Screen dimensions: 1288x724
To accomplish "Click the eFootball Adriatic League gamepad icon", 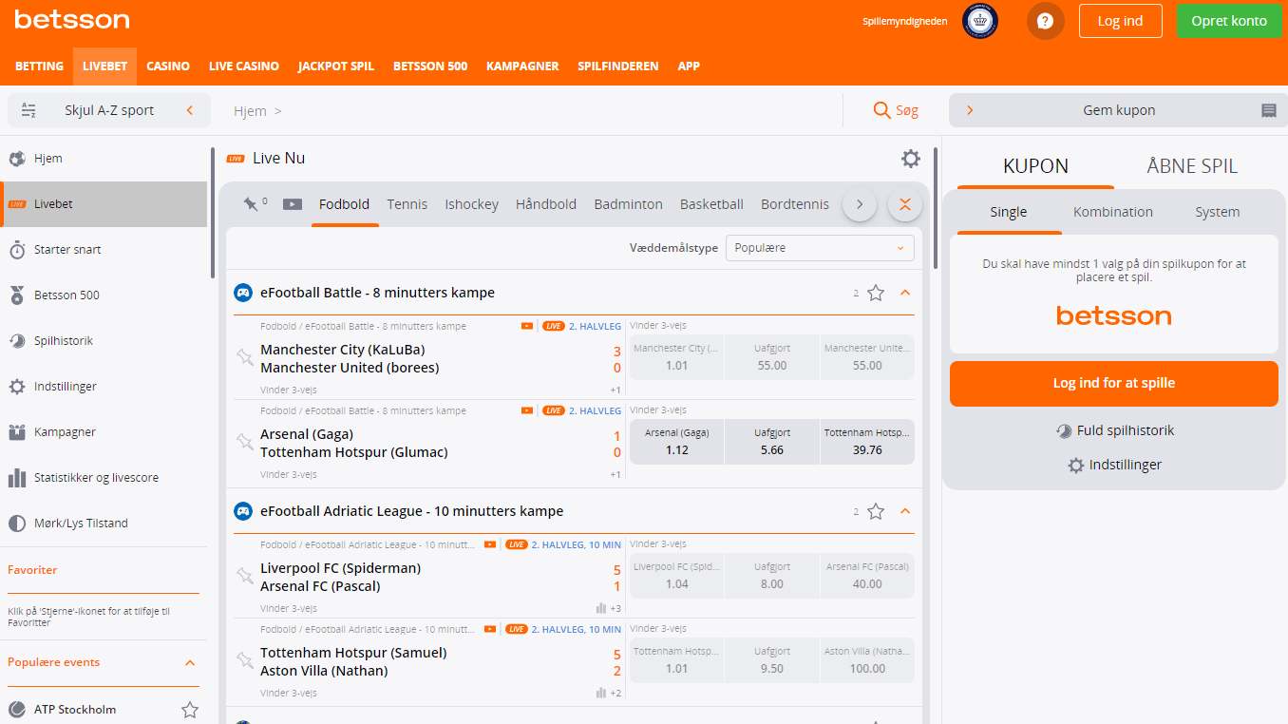I will tap(243, 511).
